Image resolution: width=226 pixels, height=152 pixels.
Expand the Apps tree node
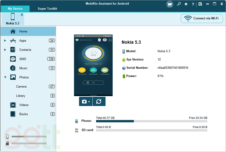coord(5,41)
